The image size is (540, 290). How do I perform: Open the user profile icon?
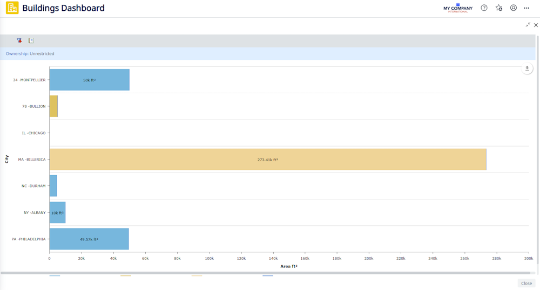tap(513, 8)
